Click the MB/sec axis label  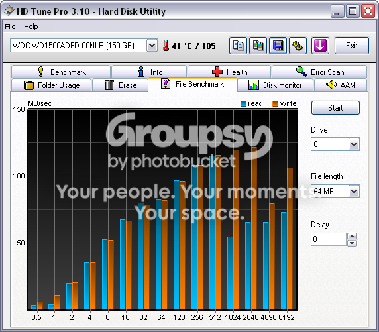(x=40, y=103)
